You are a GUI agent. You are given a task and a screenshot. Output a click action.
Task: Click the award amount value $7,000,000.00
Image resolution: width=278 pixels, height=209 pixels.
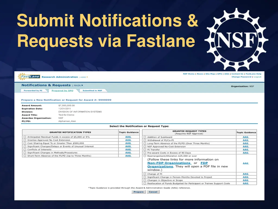pyautogui.click(x=67, y=106)
